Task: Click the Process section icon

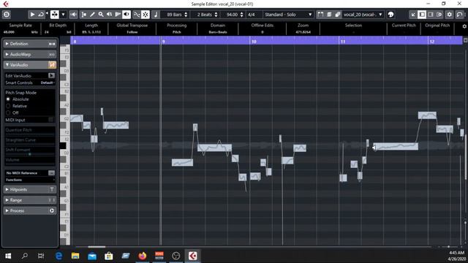Action: [x=52, y=211]
